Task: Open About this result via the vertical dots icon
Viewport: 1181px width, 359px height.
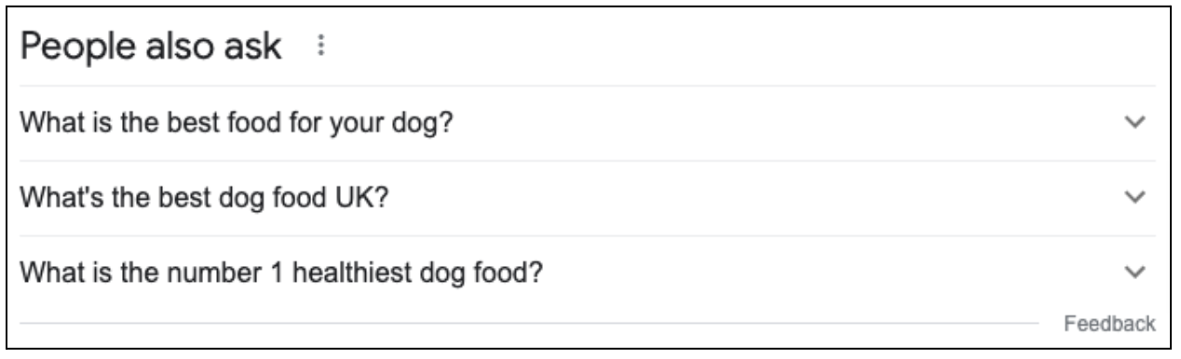Action: 322,46
